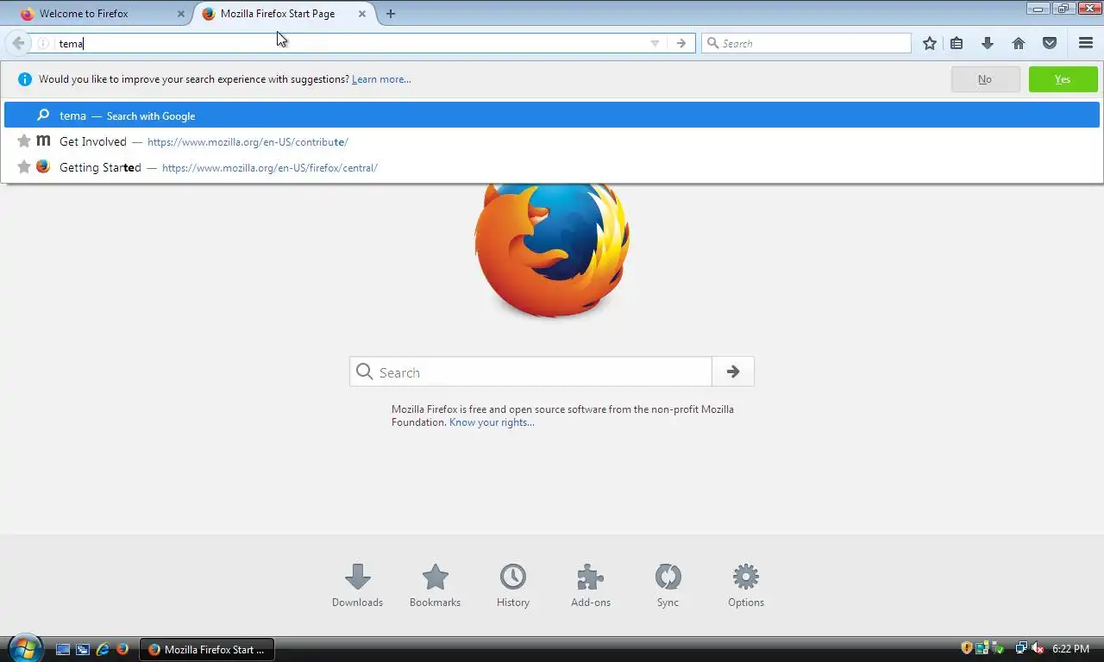This screenshot has width=1104, height=662.
Task: Go to the Home page icon
Action: coord(1019,43)
